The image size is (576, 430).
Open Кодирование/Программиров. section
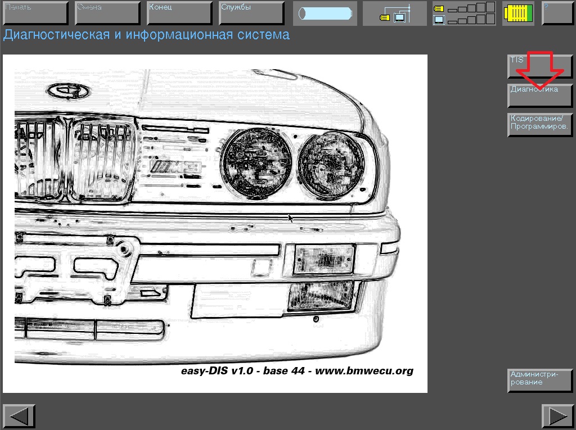539,125
